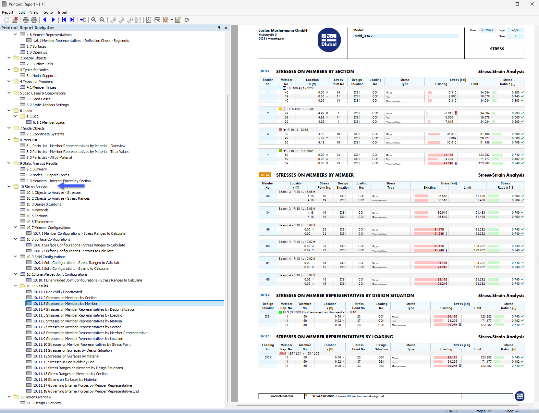Collapse the 6 Loads folder
This screenshot has height=413, width=539.
tap(9, 110)
